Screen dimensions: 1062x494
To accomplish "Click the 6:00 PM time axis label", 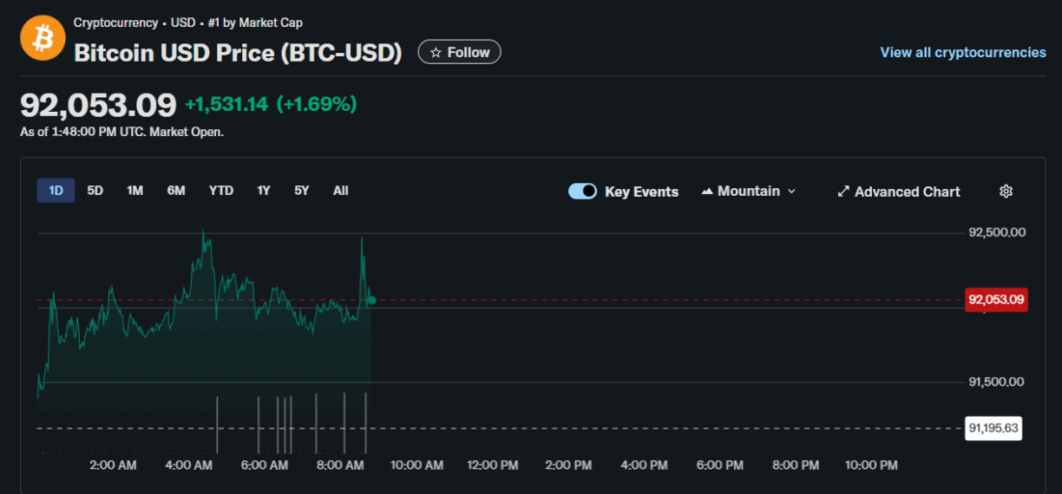I will click(720, 465).
